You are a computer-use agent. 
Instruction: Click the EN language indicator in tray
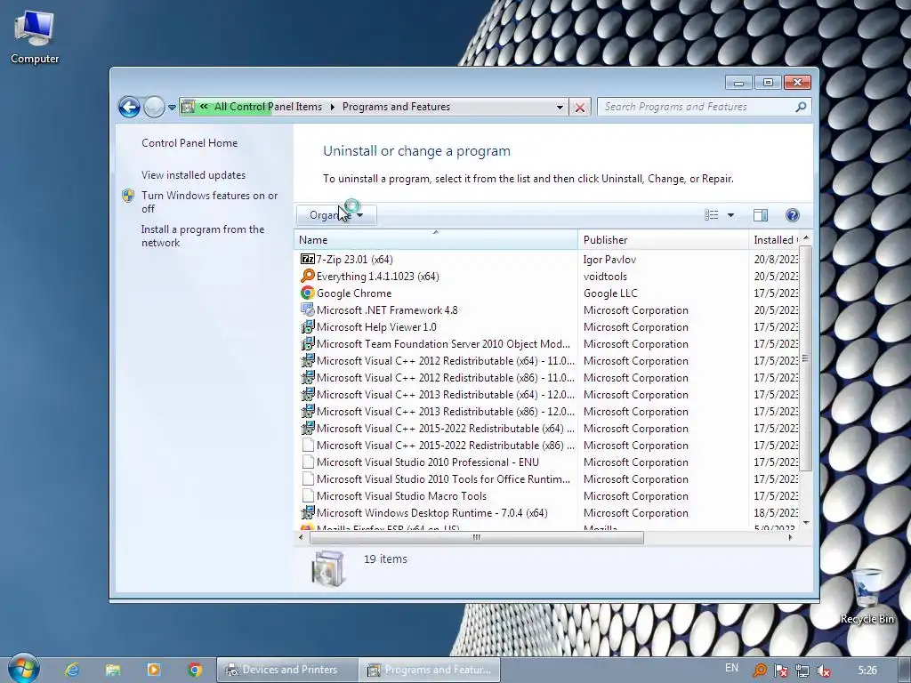731,668
